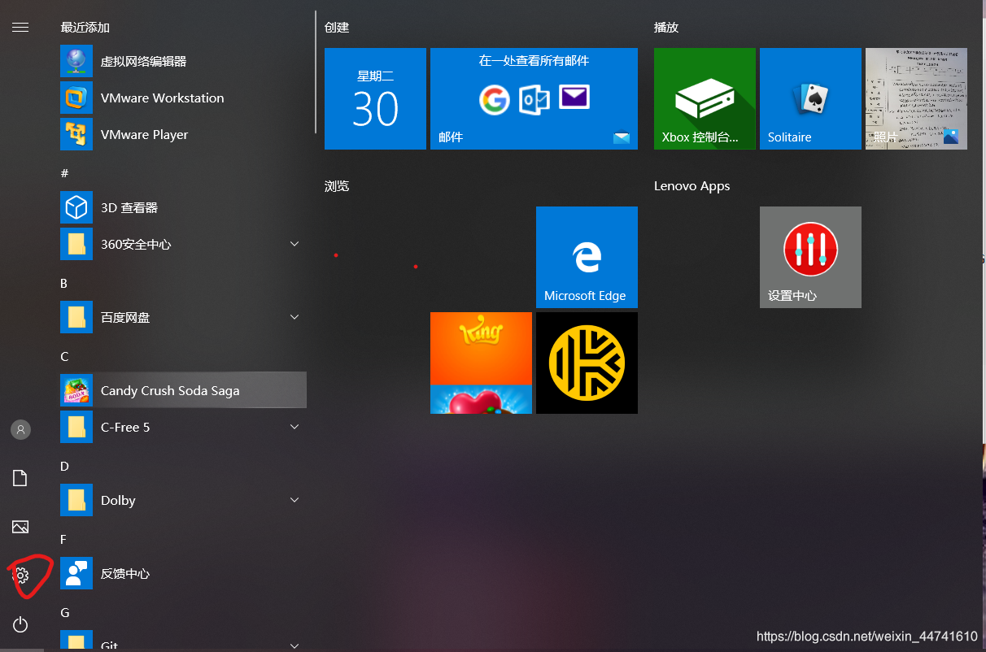Screen dimensions: 986x652
Task: Launch 虚拟网络编辑器 globe icon
Action: click(76, 61)
